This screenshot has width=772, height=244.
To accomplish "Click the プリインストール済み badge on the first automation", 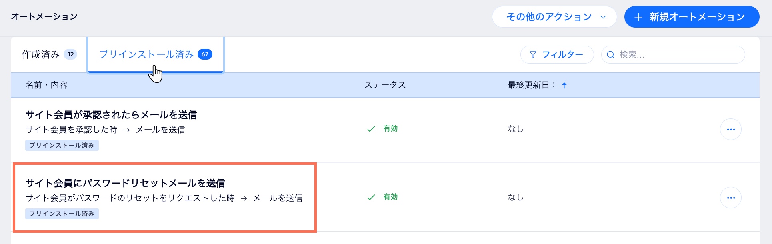I will pos(62,146).
